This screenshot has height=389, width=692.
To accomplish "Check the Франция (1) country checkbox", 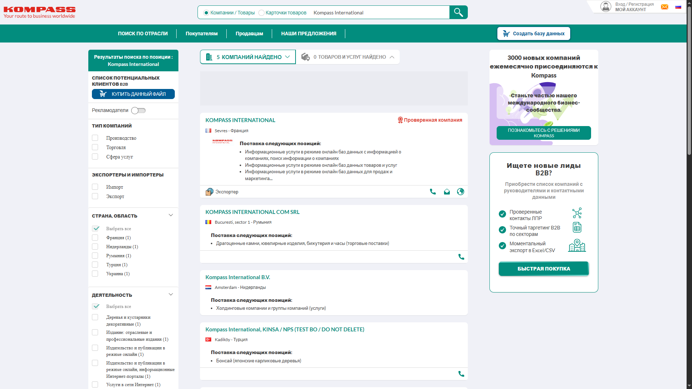I will click(x=95, y=238).
